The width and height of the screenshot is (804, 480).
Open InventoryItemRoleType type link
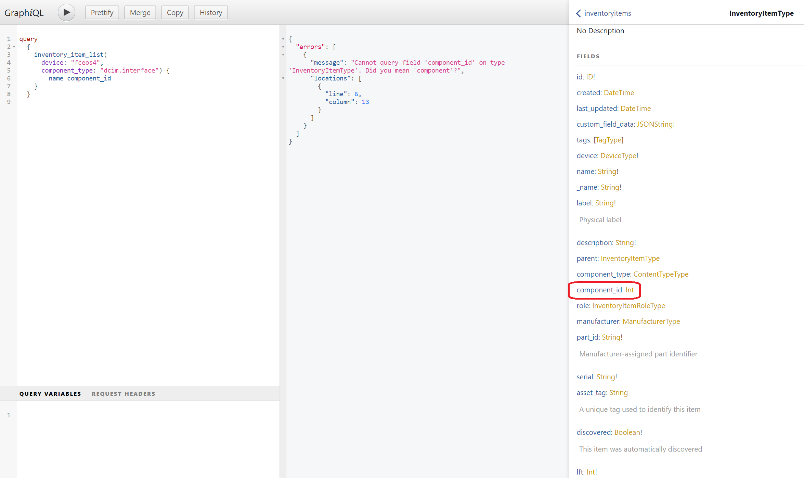pyautogui.click(x=628, y=306)
